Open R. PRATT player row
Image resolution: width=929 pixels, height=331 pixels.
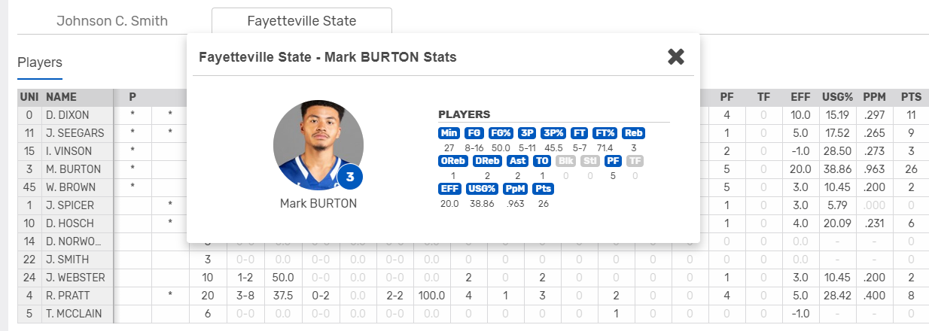point(473,296)
